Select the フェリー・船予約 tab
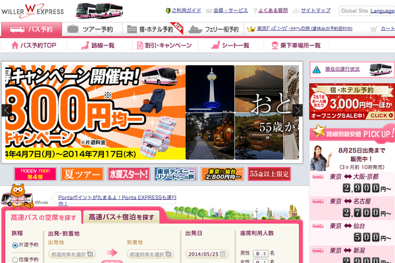The height and width of the screenshot is (263, 395). coord(213,30)
